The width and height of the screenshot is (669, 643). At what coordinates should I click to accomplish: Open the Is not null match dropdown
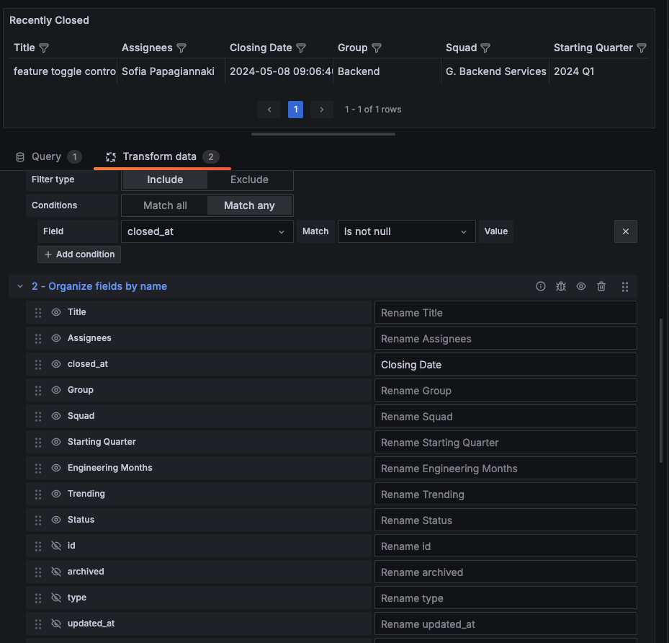tap(405, 231)
